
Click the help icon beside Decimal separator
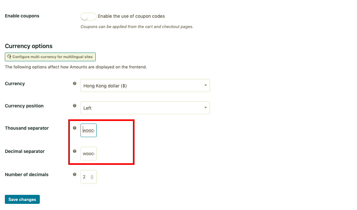pyautogui.click(x=75, y=151)
